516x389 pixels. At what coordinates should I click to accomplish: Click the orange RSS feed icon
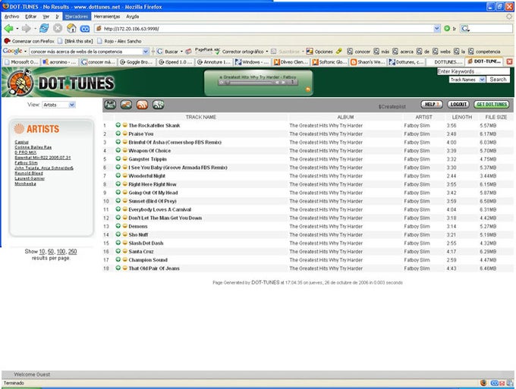click(x=142, y=105)
